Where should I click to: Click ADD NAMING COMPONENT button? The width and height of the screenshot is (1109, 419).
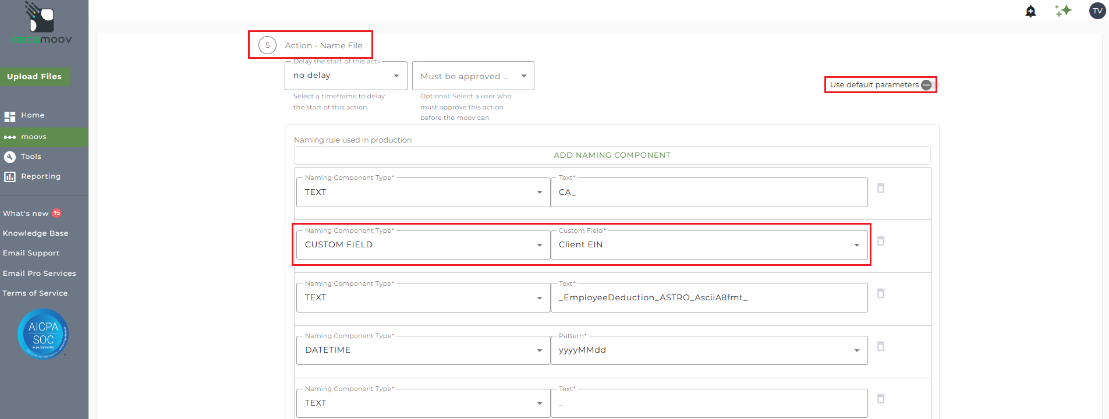tap(612, 155)
